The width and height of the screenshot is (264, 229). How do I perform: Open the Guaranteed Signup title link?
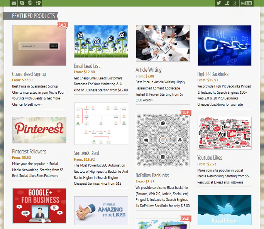(29, 74)
